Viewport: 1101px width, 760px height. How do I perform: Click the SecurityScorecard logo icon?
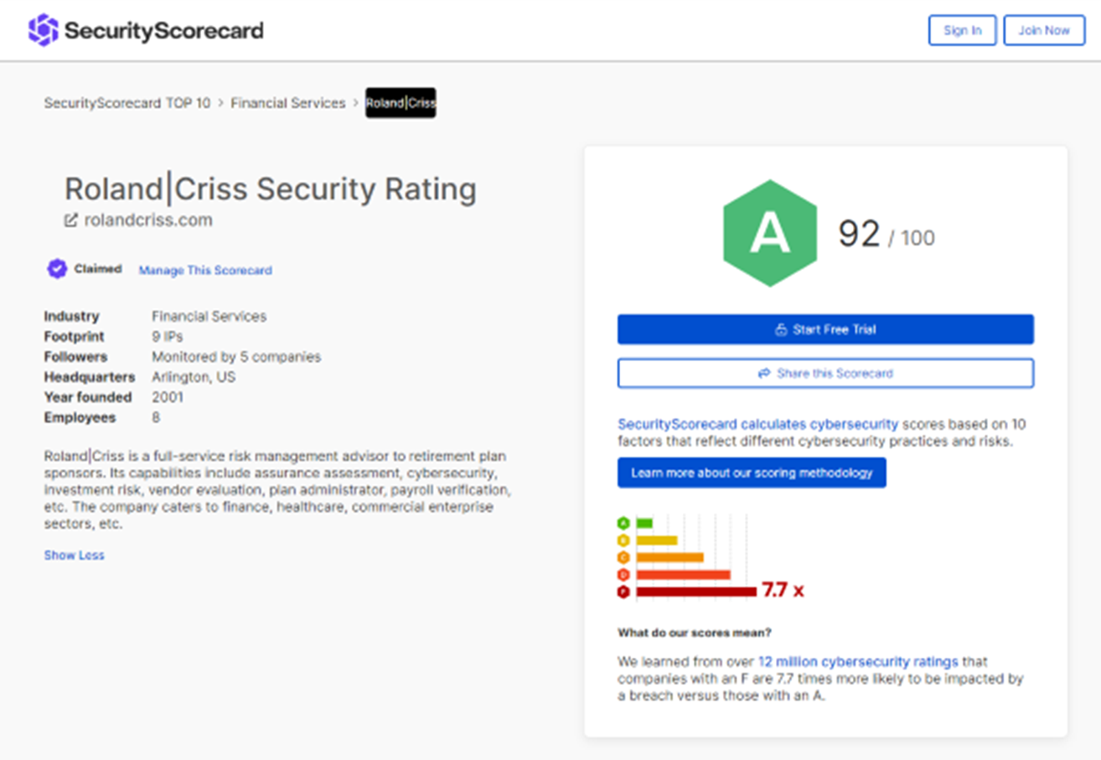coord(43,30)
